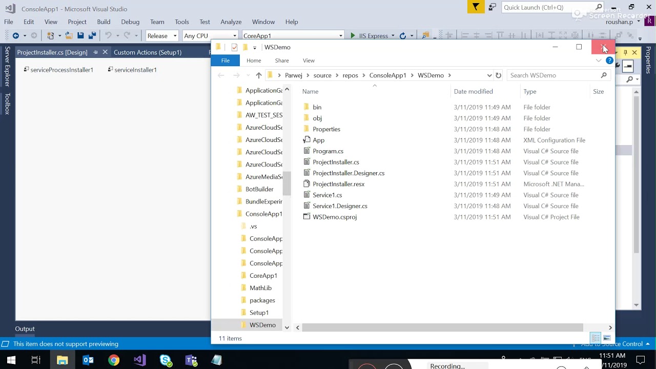This screenshot has width=656, height=369.
Task: Save the current file via toolbar icon
Action: (x=80, y=36)
